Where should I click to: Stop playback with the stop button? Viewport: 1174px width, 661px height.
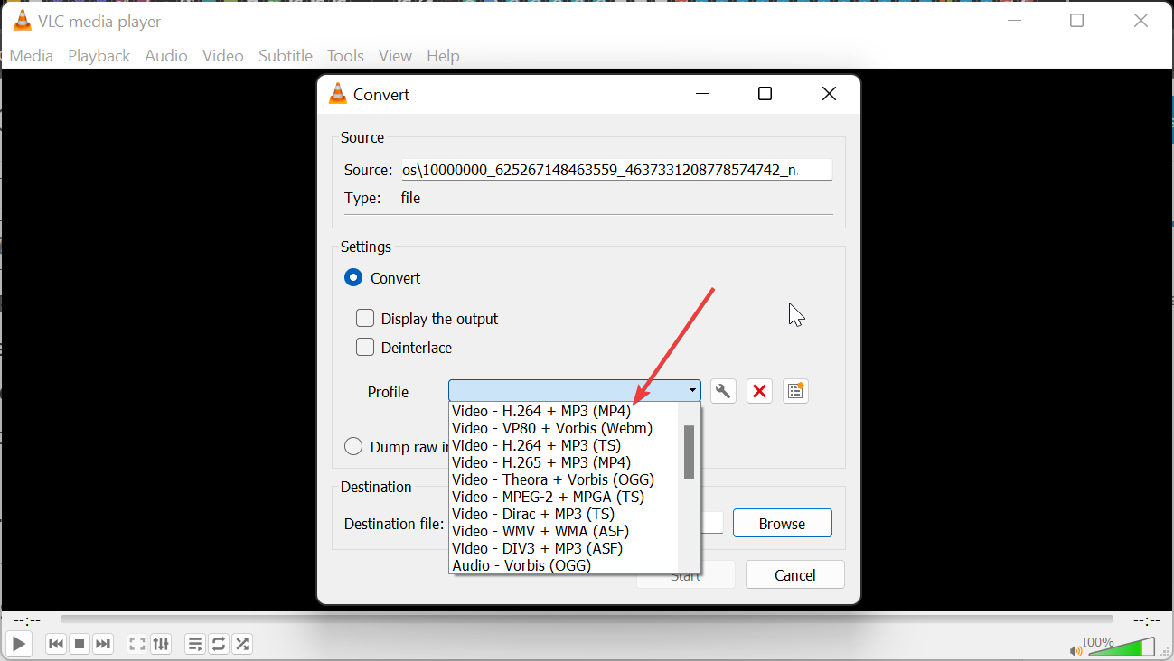click(80, 644)
